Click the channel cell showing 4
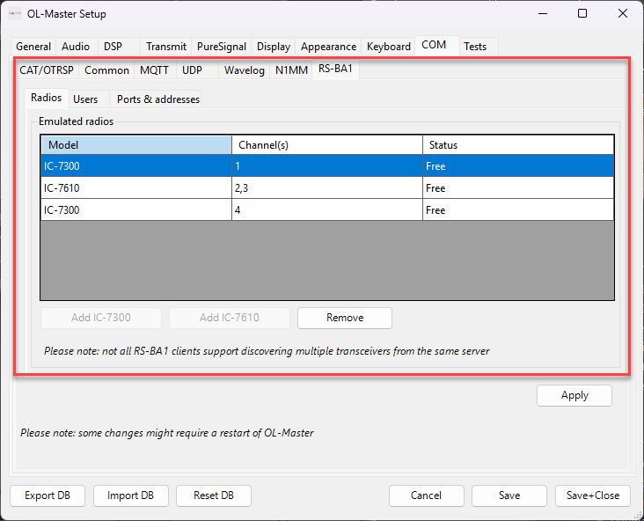This screenshot has height=521, width=644. 327,210
